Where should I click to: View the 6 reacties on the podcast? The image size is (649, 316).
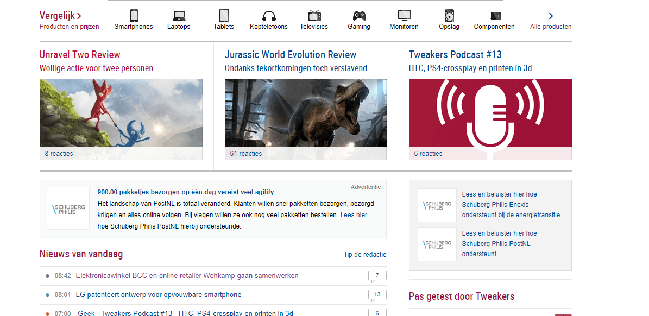tap(428, 154)
